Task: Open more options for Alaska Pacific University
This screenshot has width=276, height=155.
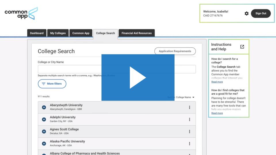Action: [x=189, y=144]
